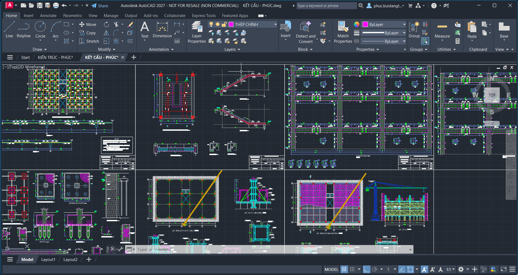Open the Measure tool
This screenshot has height=275, width=518.
442,30
